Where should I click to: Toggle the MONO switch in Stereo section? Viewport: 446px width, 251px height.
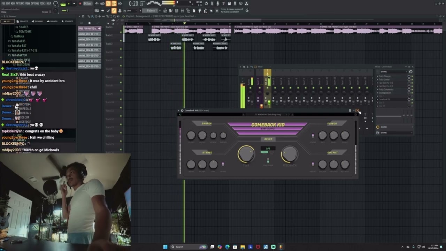[x=223, y=164]
